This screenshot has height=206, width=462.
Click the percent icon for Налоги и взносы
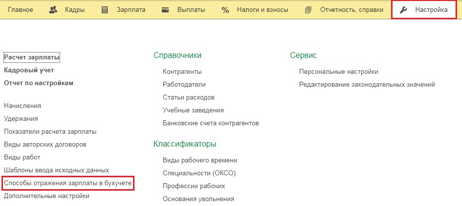click(225, 10)
